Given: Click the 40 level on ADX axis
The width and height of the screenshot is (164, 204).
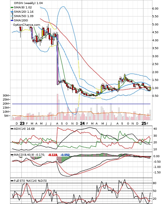Looking at the screenshot, I should click(155, 129).
